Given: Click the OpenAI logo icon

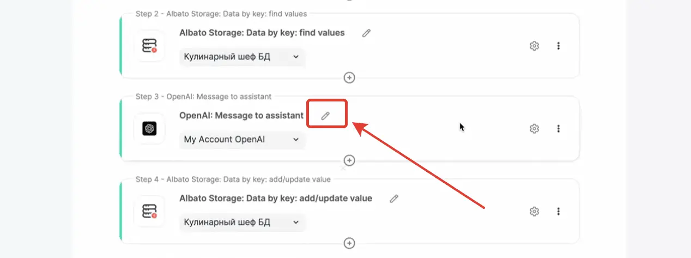Looking at the screenshot, I should click(x=149, y=128).
